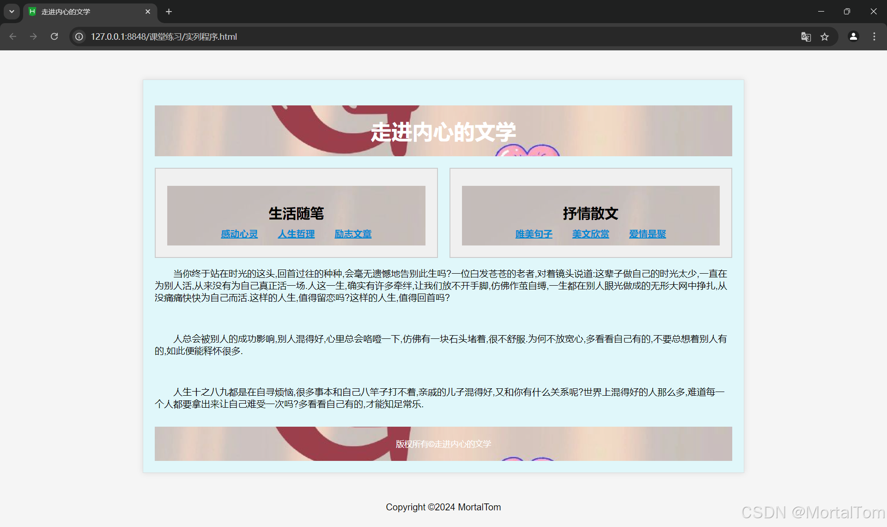Open the Chrome three-dot menu

(x=874, y=37)
